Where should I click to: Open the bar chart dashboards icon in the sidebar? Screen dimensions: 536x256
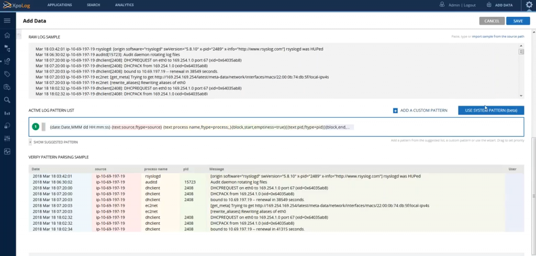tap(7, 113)
